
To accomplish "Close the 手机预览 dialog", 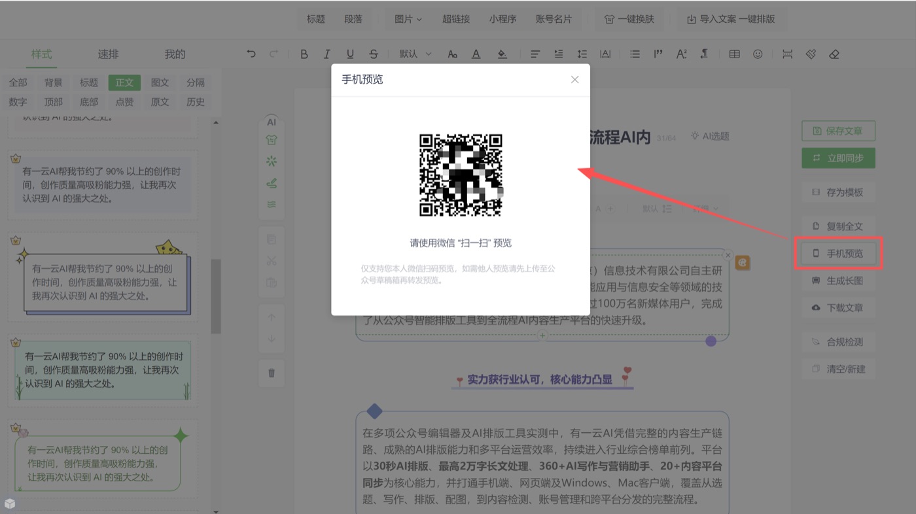I will pyautogui.click(x=574, y=80).
